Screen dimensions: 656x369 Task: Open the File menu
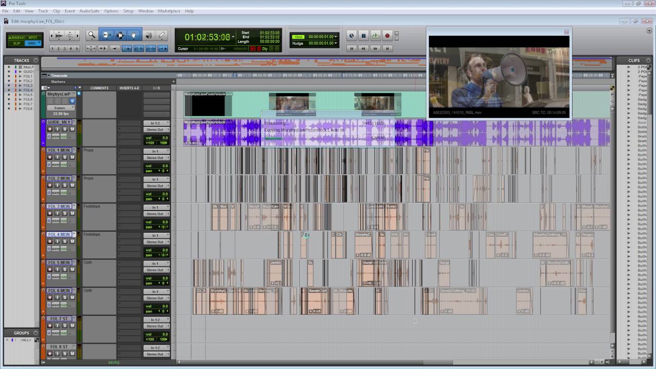tap(5, 11)
